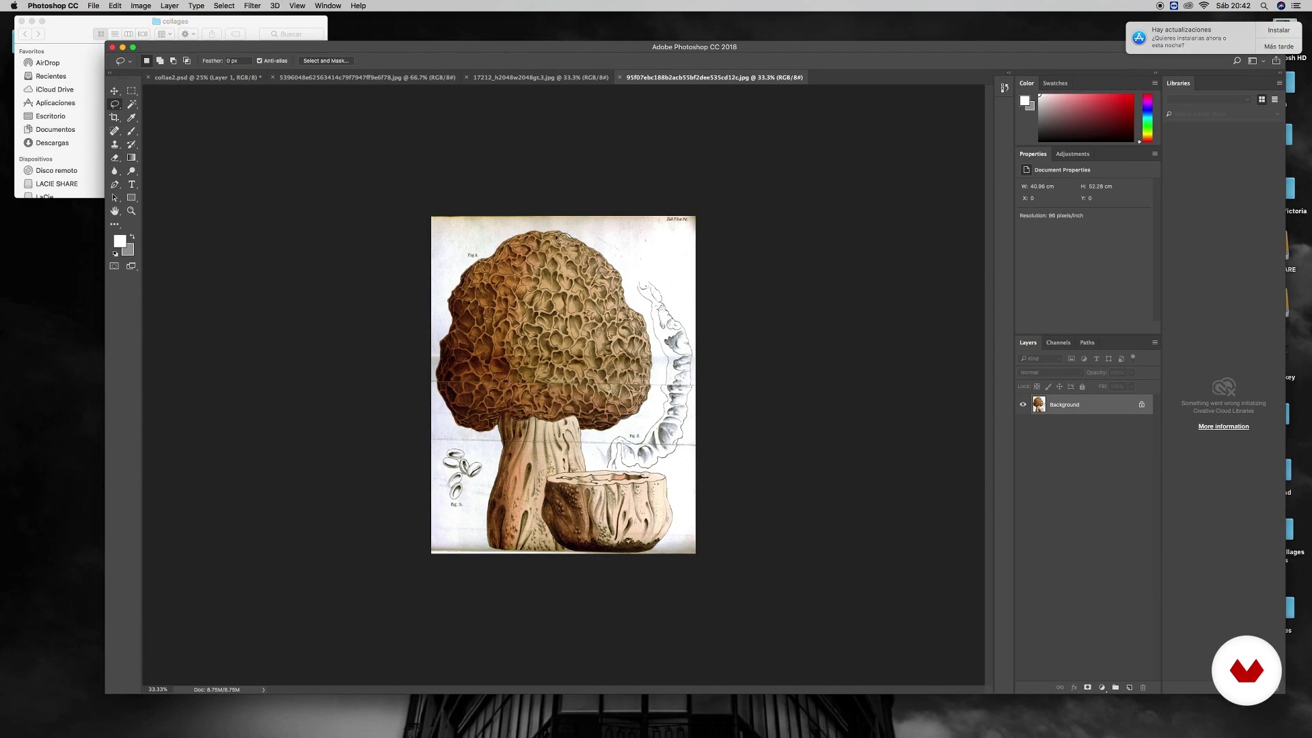Select the Spot Healing Brush tool
Image resolution: width=1312 pixels, height=738 pixels.
114,131
